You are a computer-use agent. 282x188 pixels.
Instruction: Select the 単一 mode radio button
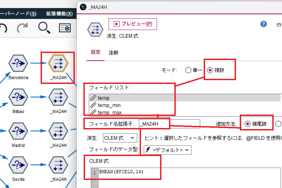tap(188, 70)
